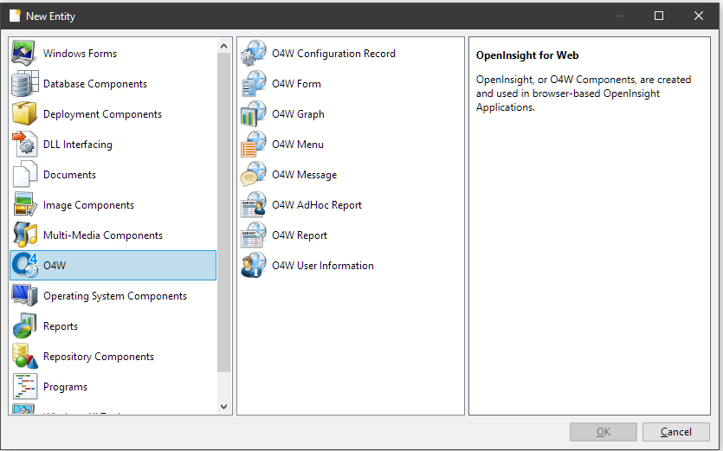Select the O4W Message speech-bubble icon
The height and width of the screenshot is (451, 723).
point(254,174)
